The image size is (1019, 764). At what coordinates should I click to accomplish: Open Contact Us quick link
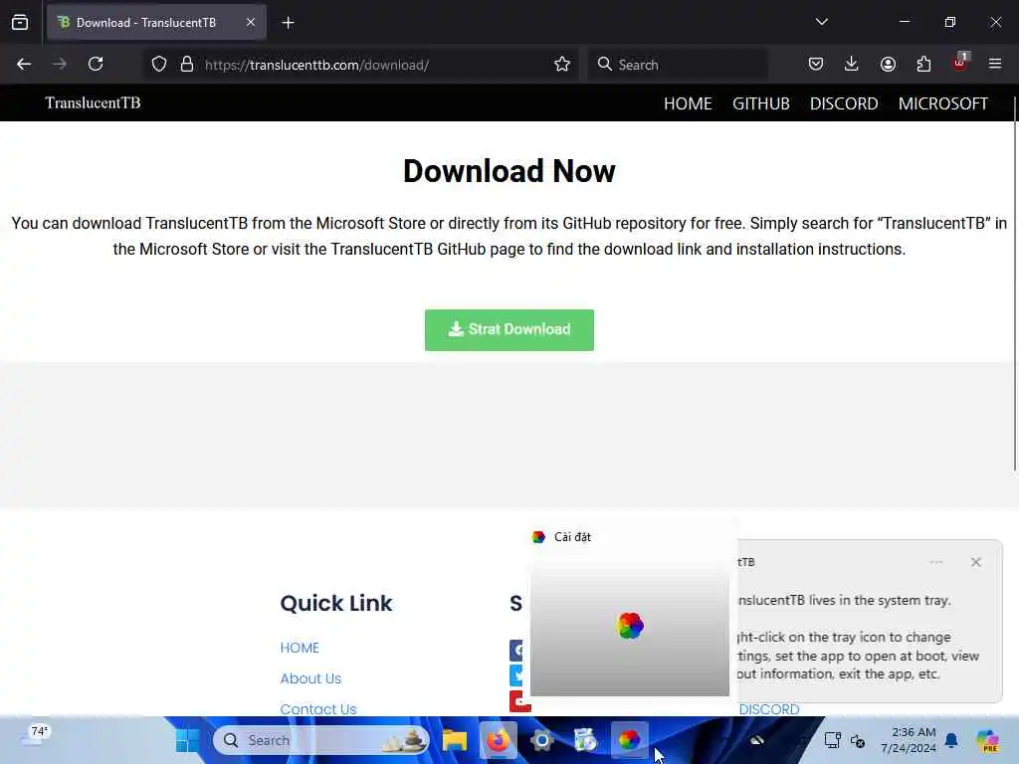point(318,708)
